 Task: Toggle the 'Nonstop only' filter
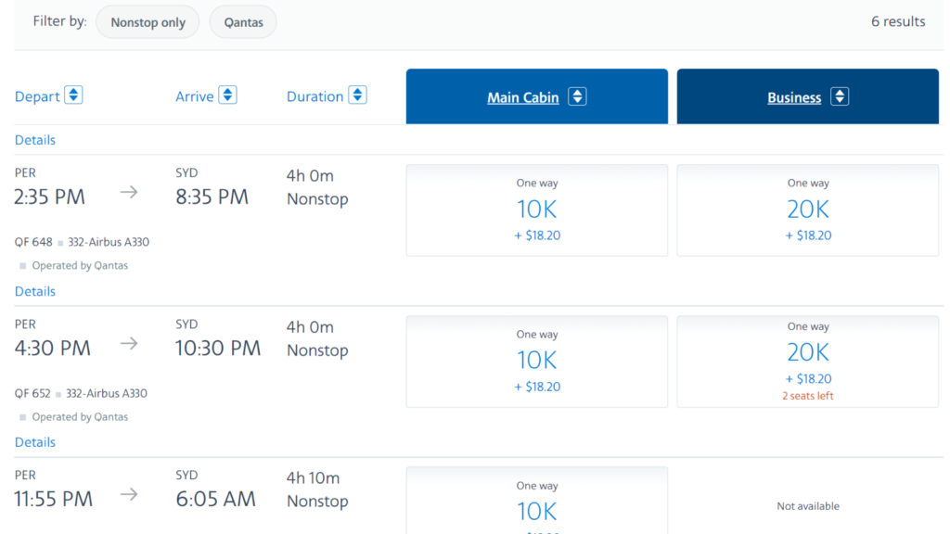click(x=147, y=22)
